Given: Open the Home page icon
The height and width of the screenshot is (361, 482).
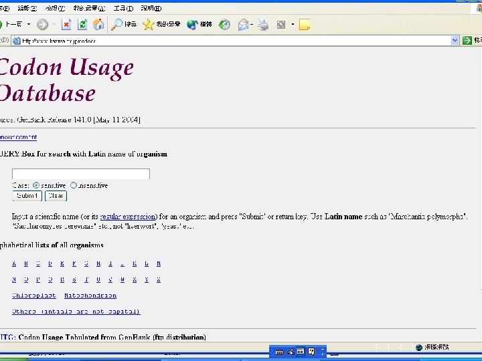Looking at the screenshot, I should 98,24.
